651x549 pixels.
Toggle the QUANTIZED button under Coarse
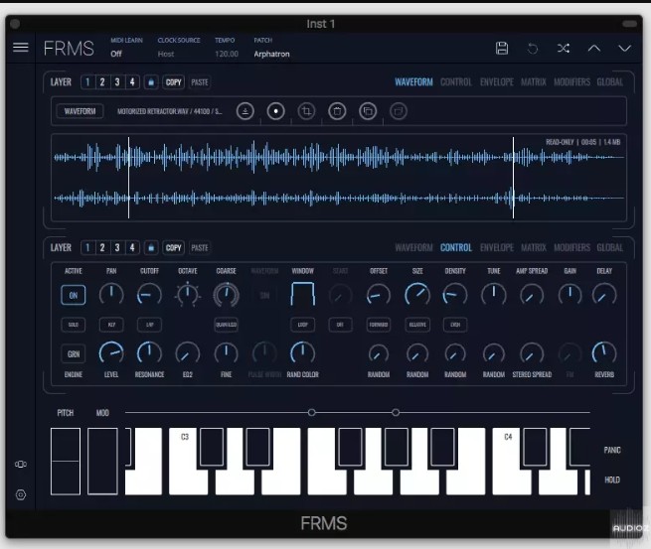(226, 325)
